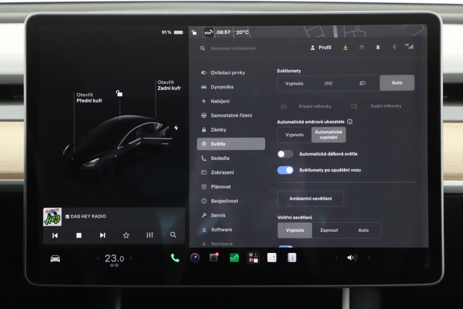Open Plánovat settings section
Screen dimensions: 463x309
coord(231,186)
